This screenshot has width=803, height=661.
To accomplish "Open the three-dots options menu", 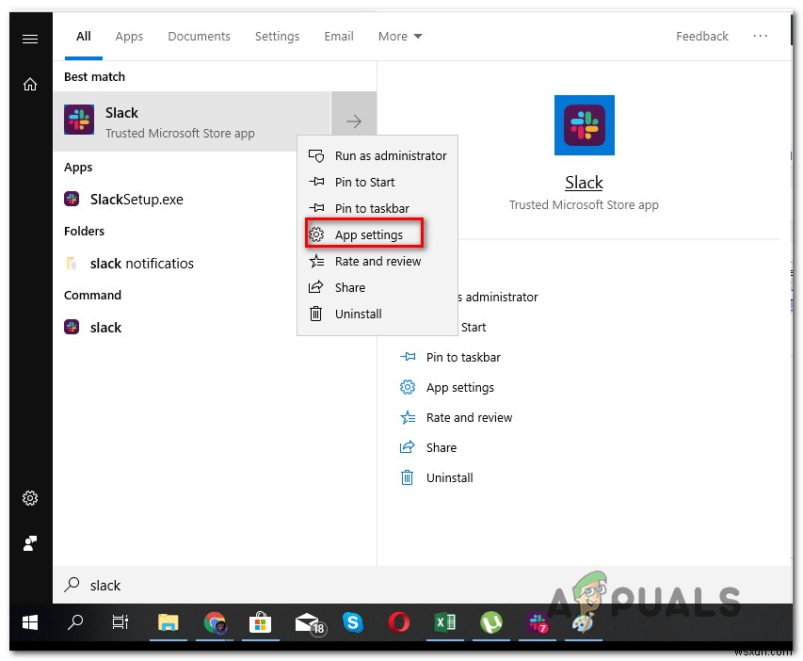I will pos(761,37).
